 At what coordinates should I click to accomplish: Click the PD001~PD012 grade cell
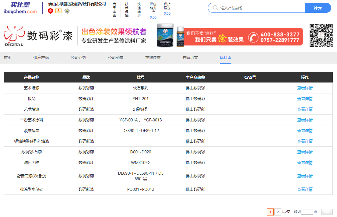point(141,189)
